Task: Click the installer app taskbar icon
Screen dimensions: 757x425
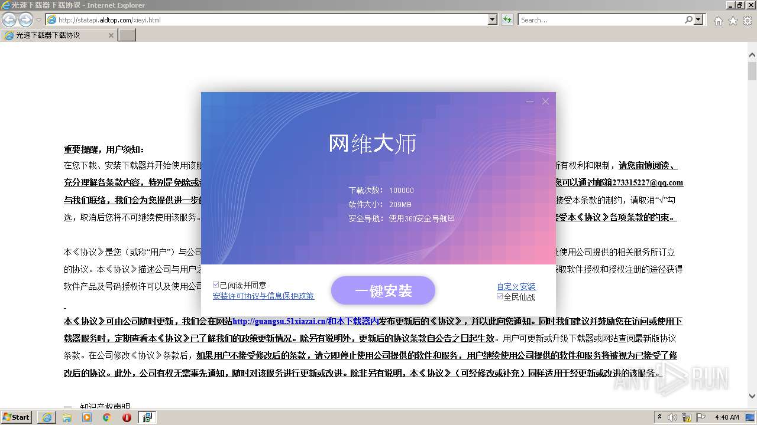Action: tap(147, 417)
